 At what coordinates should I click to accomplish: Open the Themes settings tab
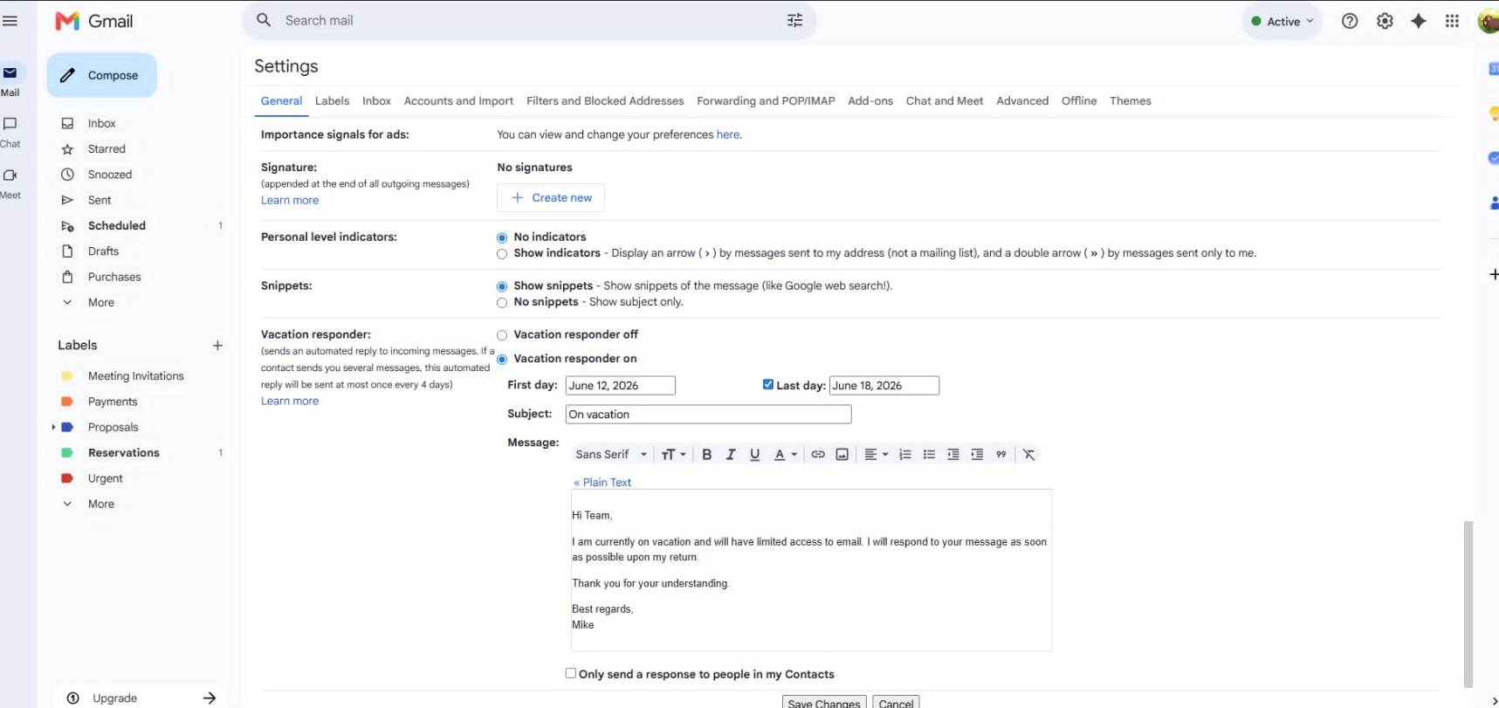1130,101
